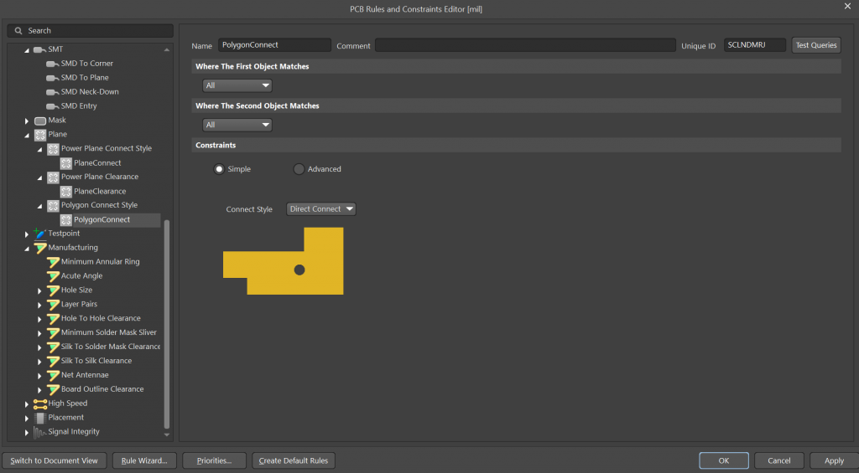Click the Mask category icon

(40, 121)
